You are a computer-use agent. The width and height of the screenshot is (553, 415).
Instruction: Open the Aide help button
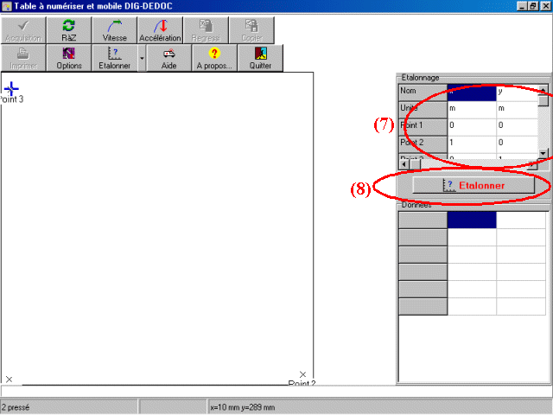coord(168,59)
